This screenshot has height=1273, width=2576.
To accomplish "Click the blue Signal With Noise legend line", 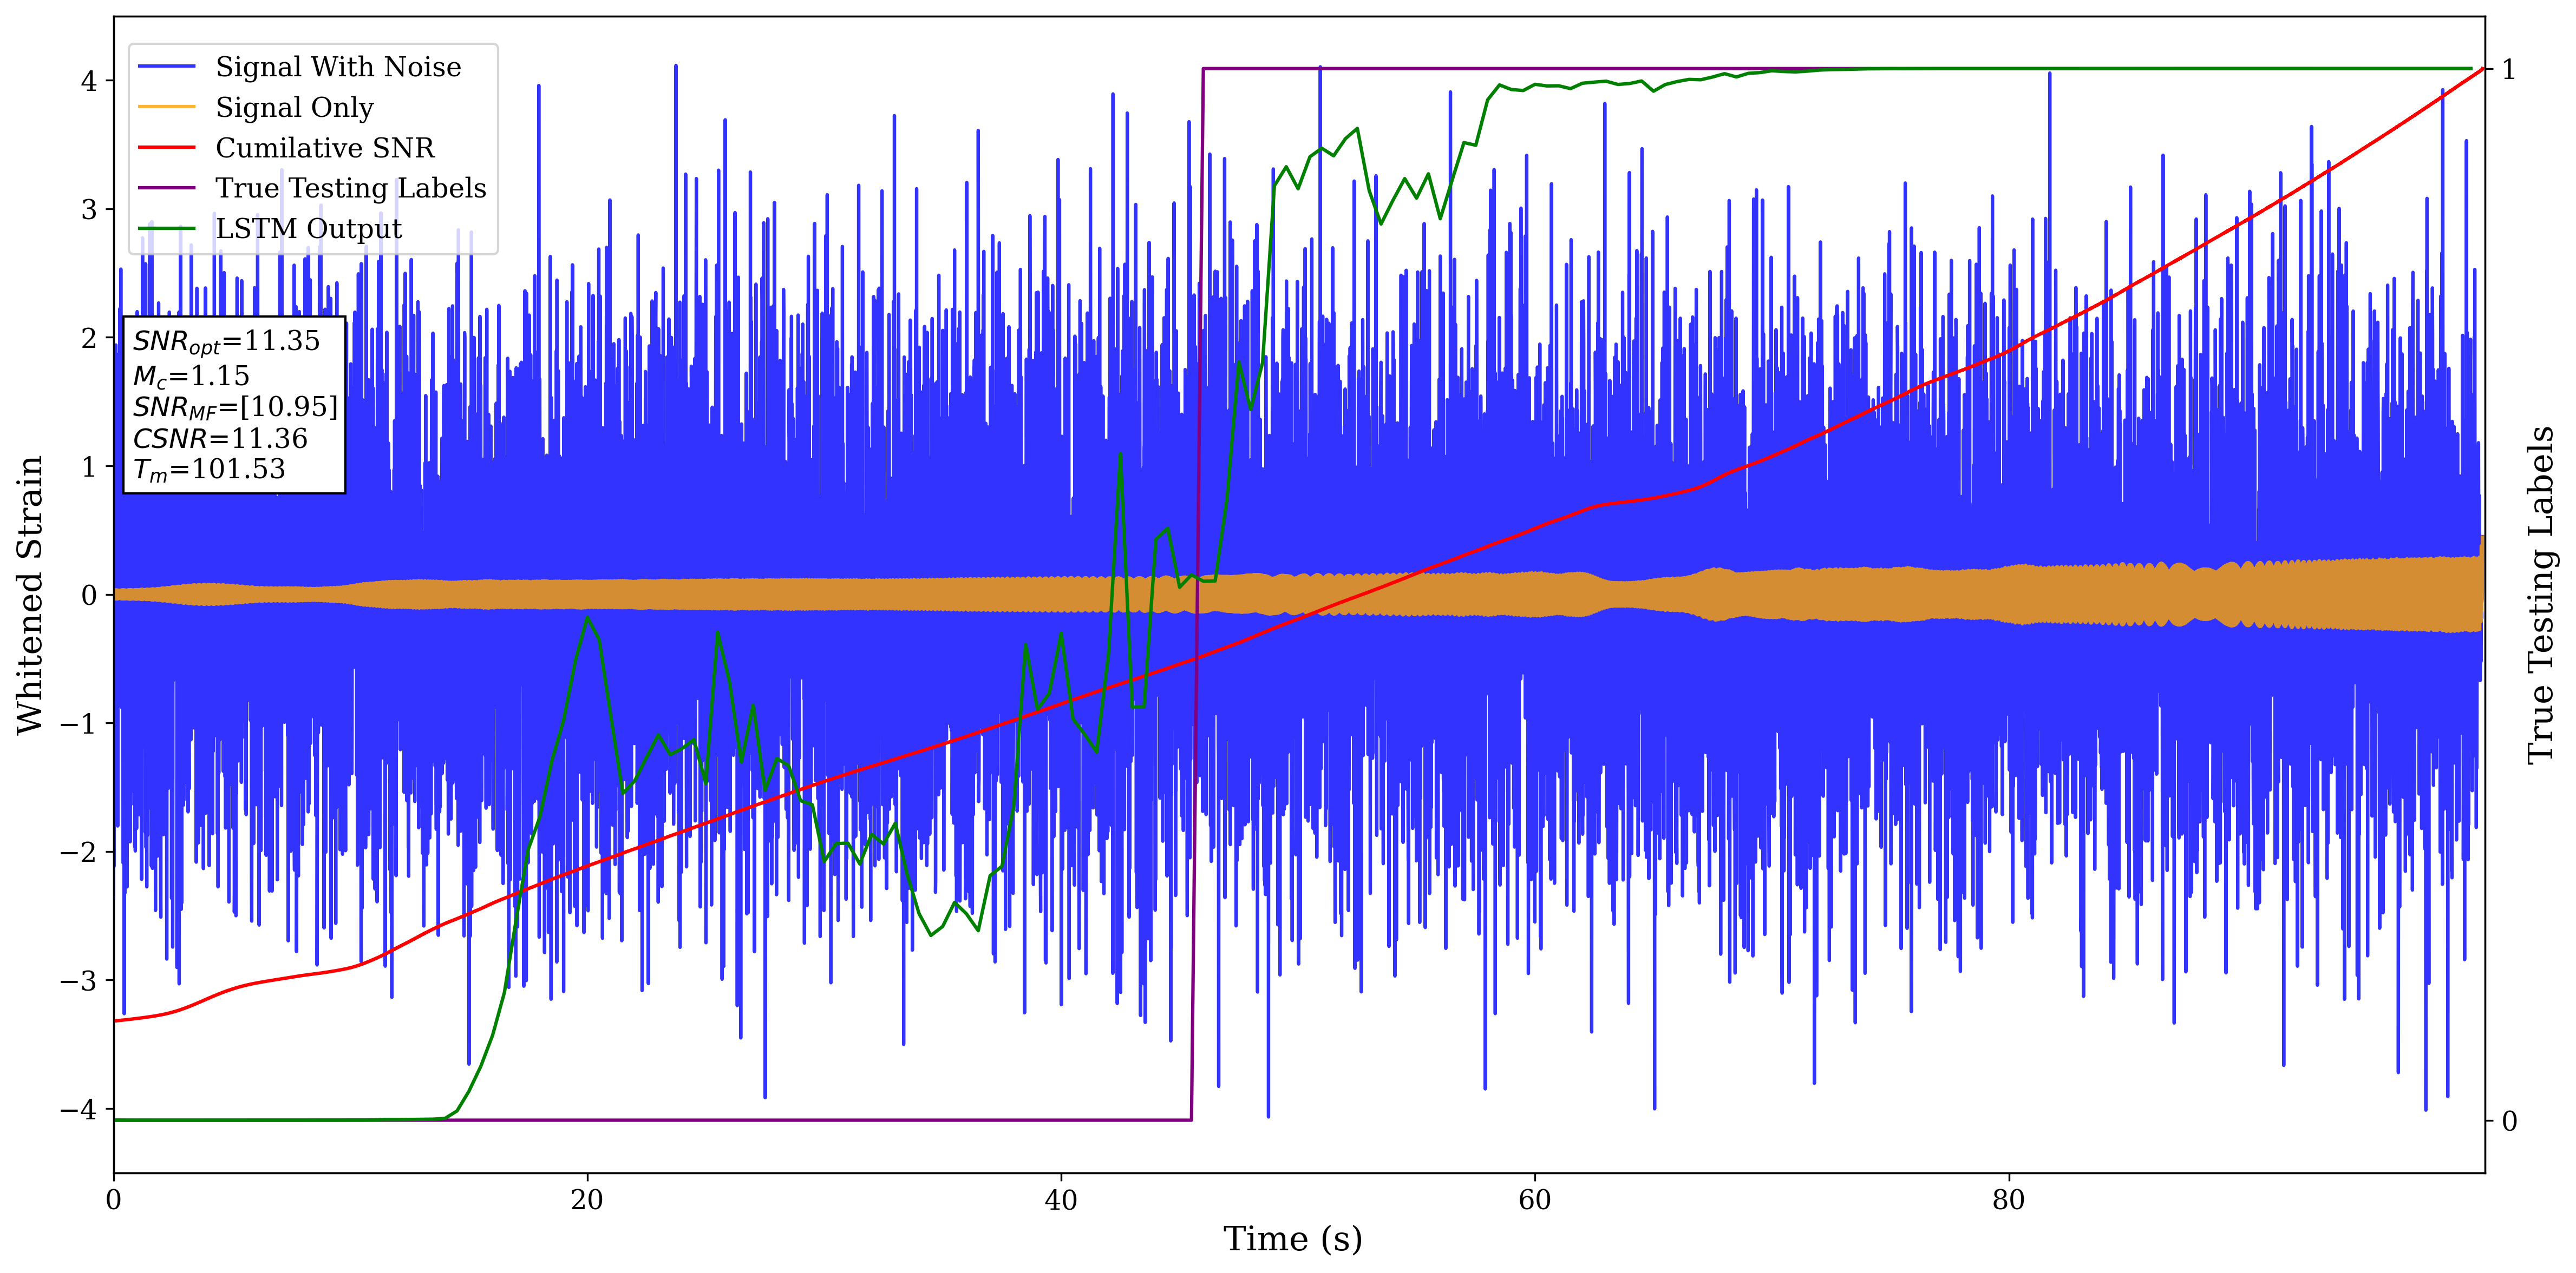I will coord(166,67).
